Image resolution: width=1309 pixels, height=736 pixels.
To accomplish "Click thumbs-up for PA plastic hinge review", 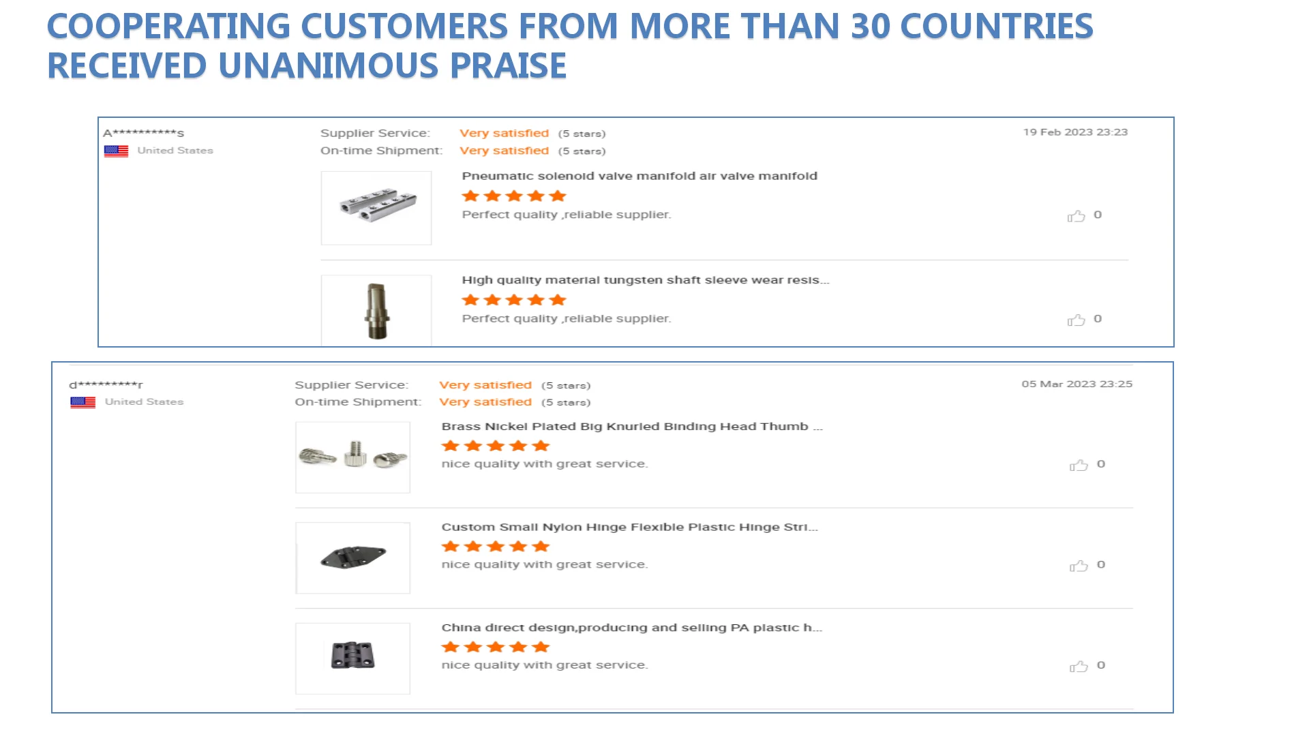I will pos(1079,666).
